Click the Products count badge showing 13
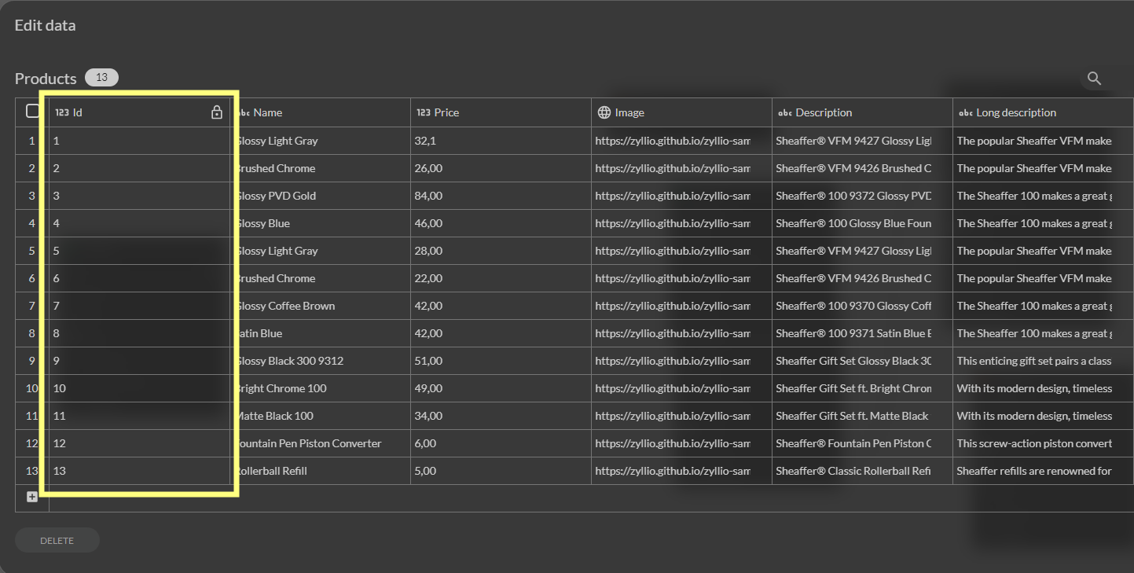Screen dimensions: 1134x573 (x=101, y=77)
